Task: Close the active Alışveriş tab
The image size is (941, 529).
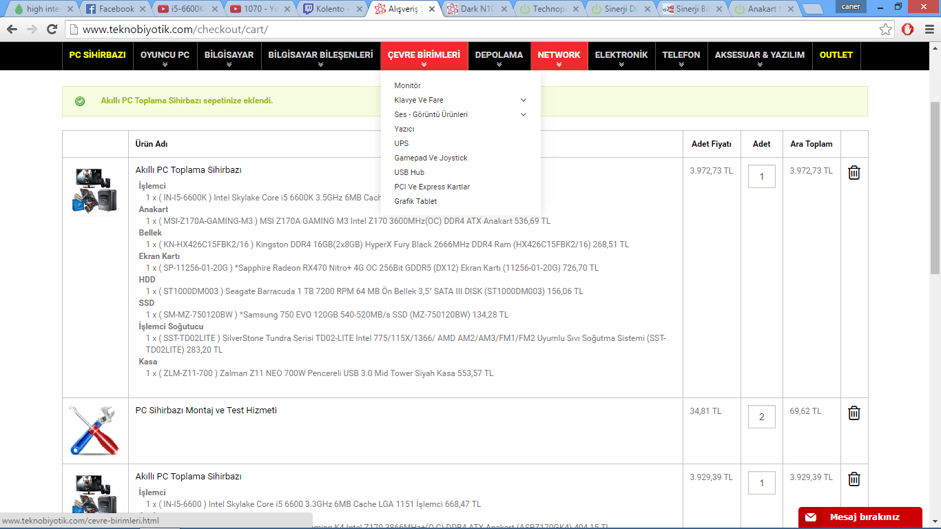Action: tap(432, 9)
